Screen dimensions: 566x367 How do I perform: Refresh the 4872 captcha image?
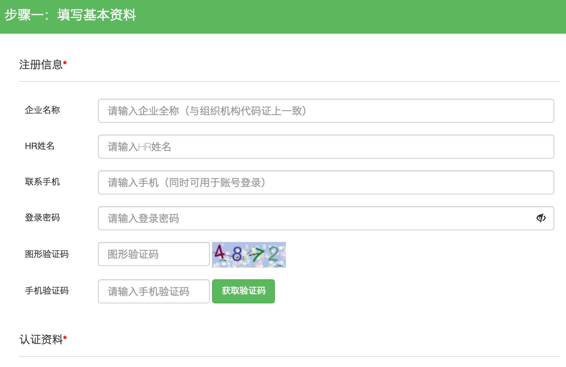249,254
